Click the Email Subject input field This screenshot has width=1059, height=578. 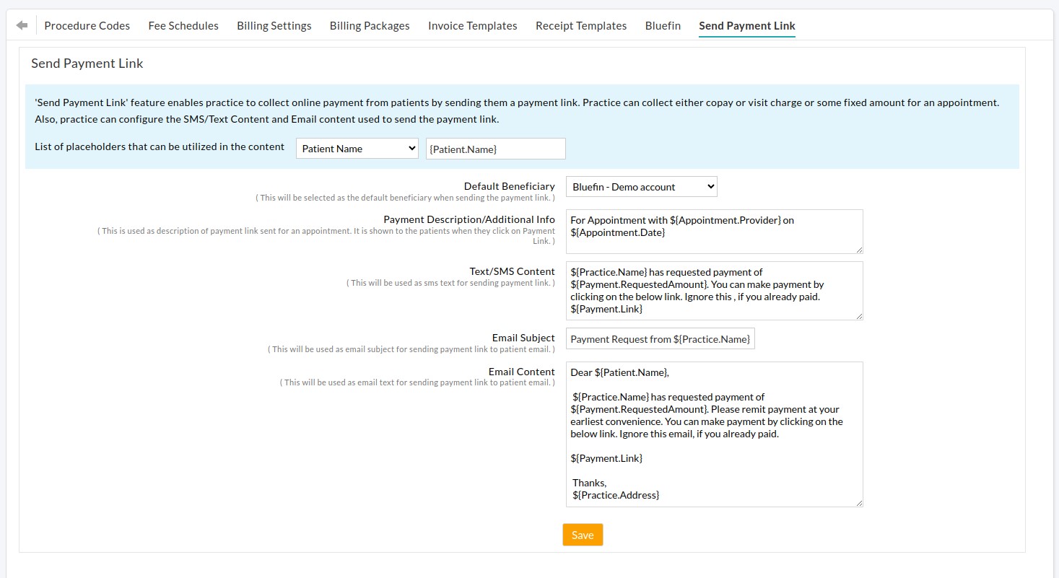pyautogui.click(x=660, y=339)
